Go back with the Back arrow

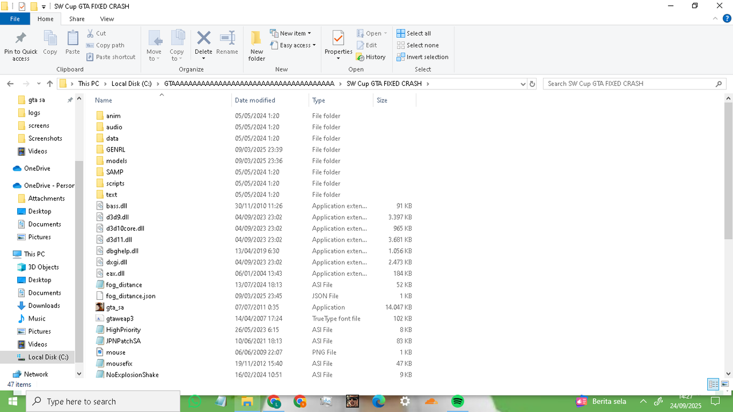10,84
